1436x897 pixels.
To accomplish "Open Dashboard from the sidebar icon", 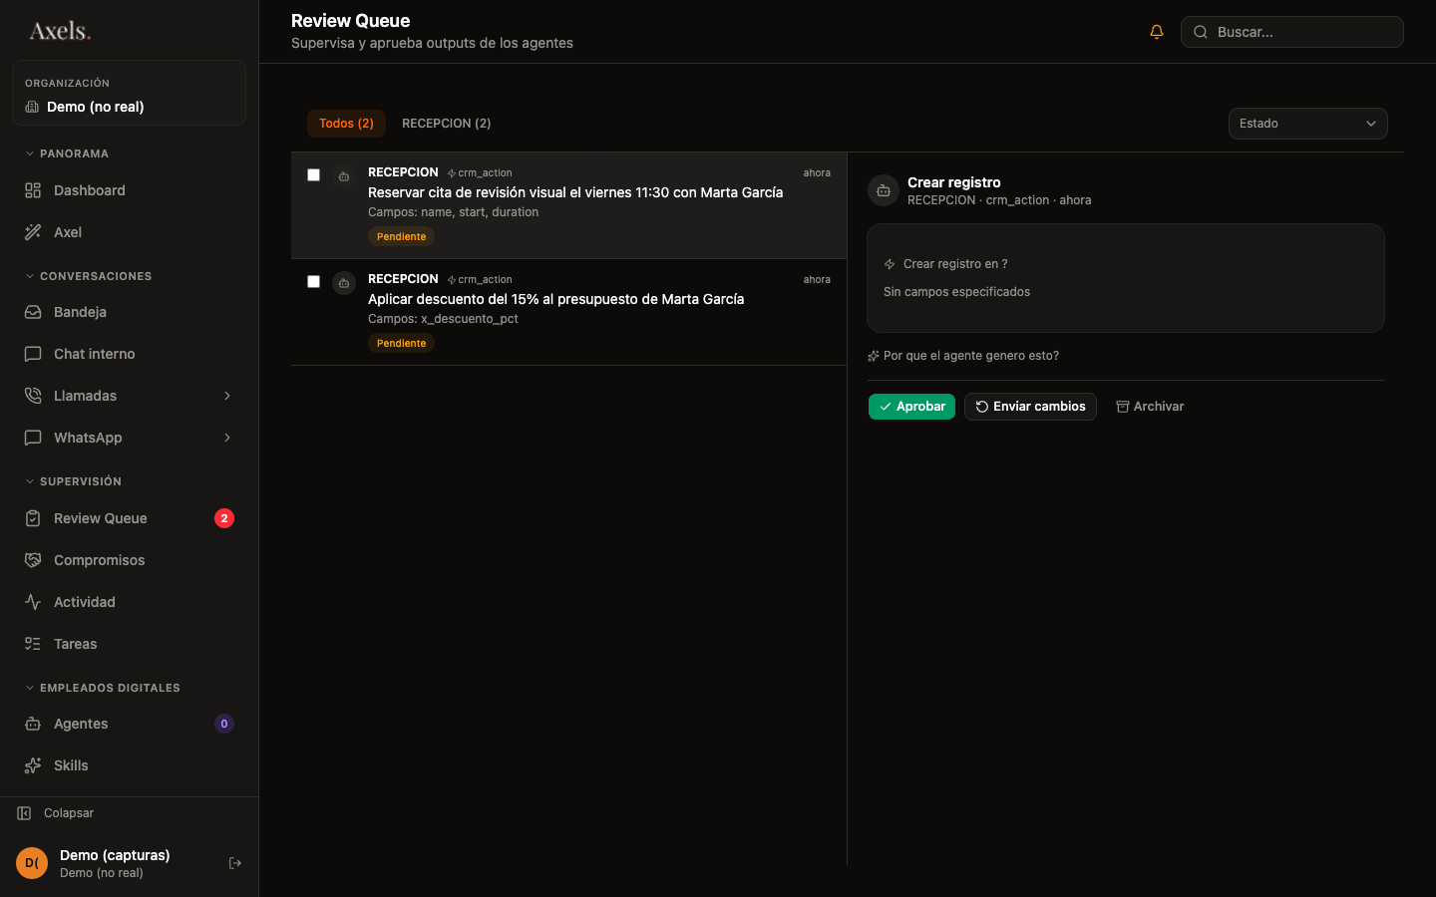I will click(x=33, y=190).
